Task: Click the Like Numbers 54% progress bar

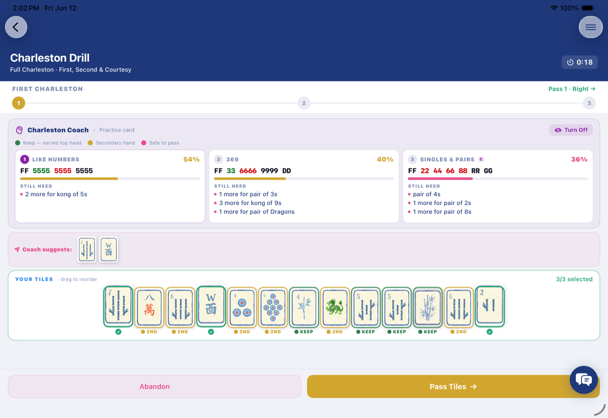Action: [x=110, y=179]
